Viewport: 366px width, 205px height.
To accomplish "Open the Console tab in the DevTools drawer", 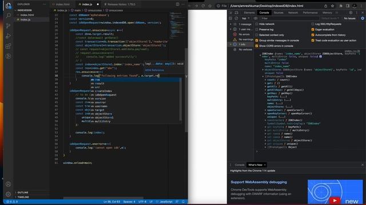I will point(240,165).
